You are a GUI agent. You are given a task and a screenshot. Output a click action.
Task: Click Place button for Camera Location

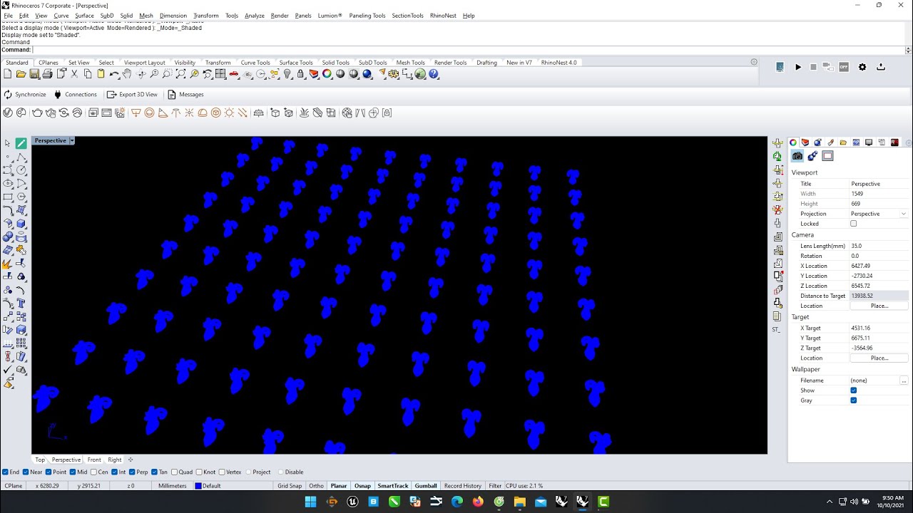tap(879, 306)
